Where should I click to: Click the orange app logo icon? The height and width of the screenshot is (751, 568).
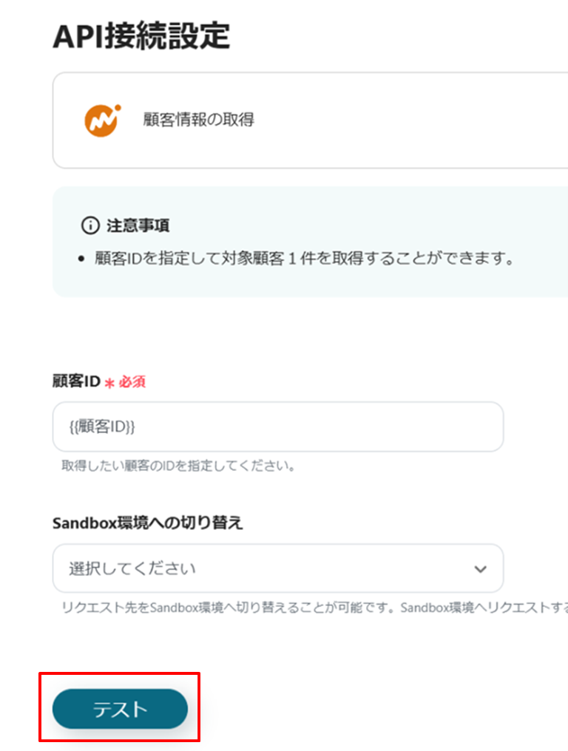click(x=101, y=120)
